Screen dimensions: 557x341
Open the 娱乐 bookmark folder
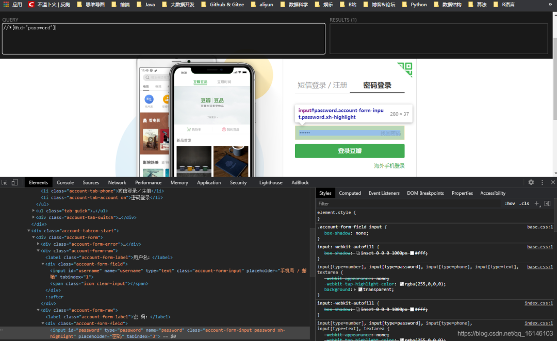click(323, 5)
